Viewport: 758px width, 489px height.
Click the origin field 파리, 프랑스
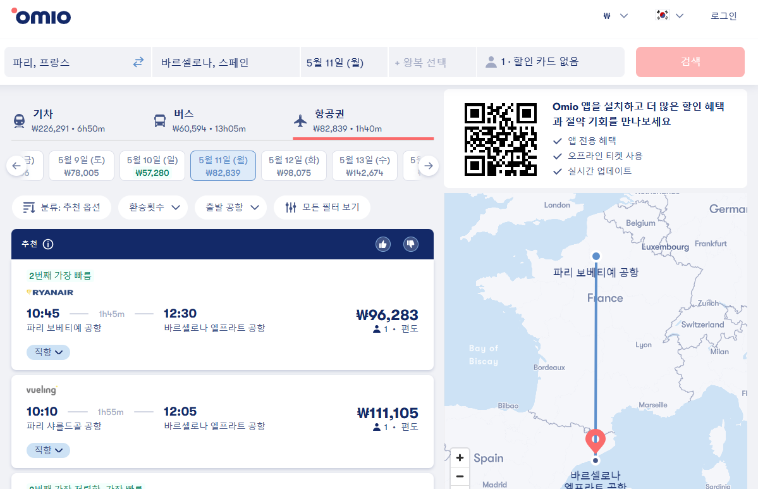click(x=77, y=62)
